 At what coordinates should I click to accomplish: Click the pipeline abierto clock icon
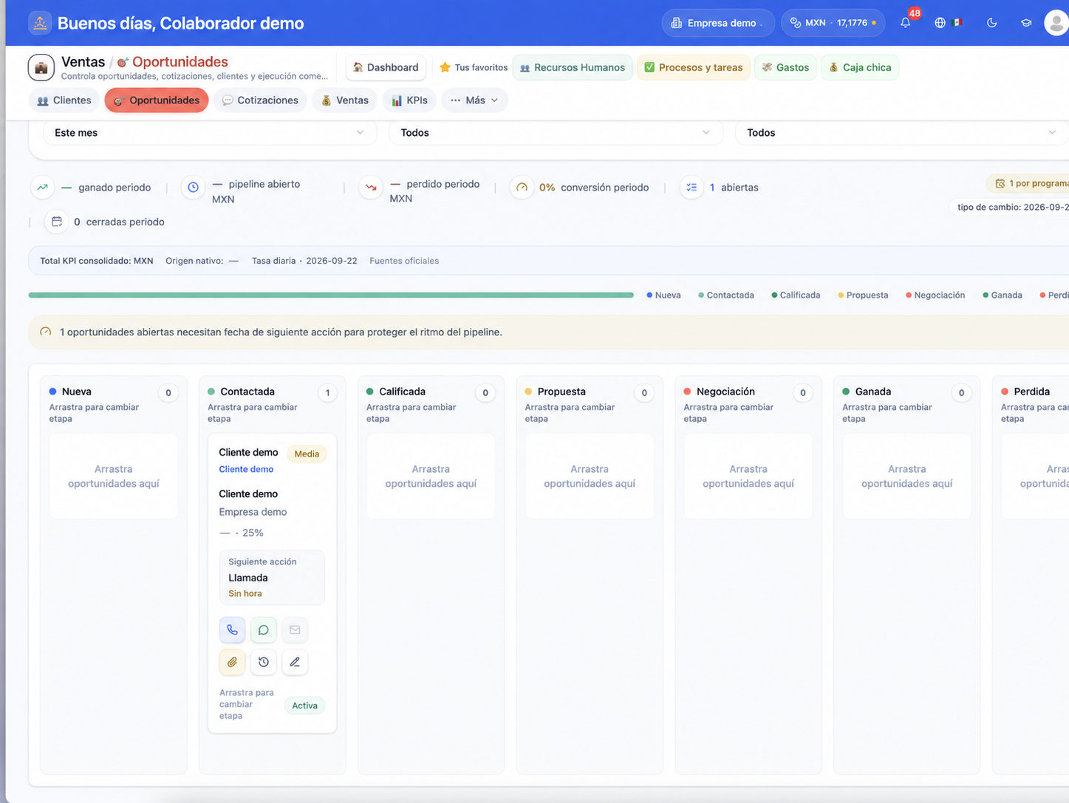coord(193,188)
